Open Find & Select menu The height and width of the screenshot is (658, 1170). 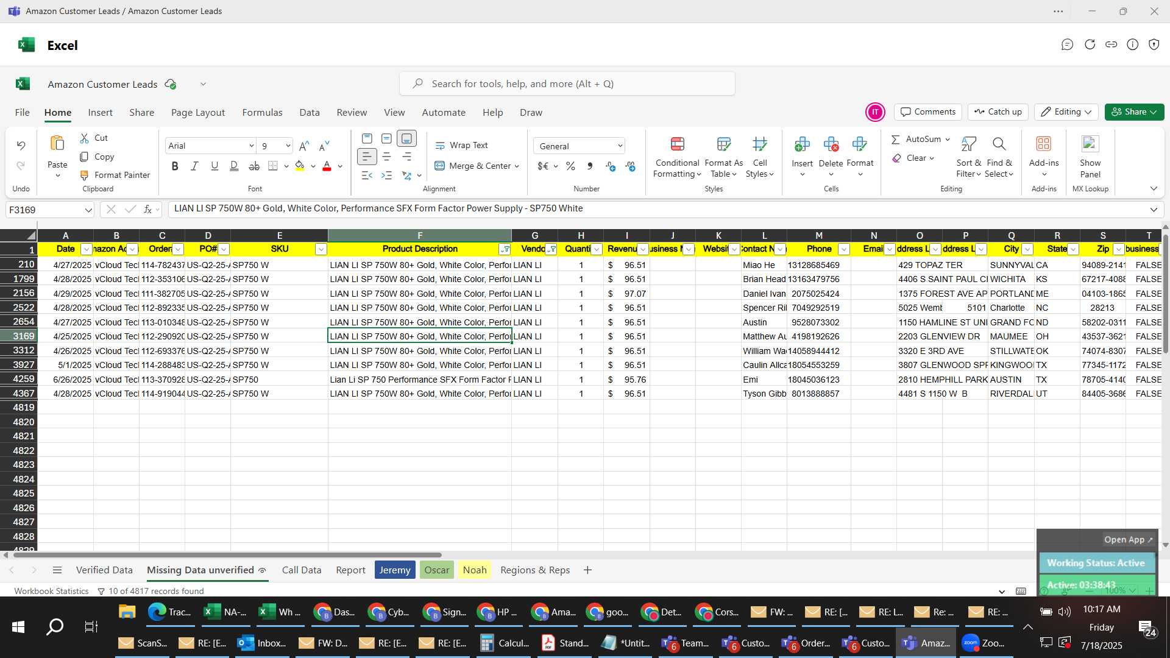tap(999, 157)
